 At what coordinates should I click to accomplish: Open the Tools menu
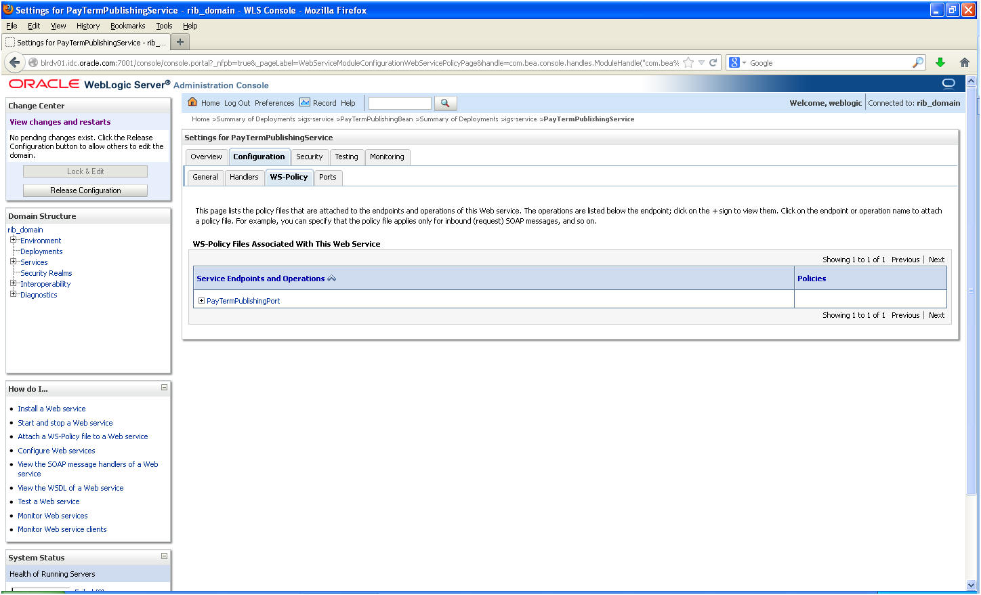pyautogui.click(x=164, y=26)
